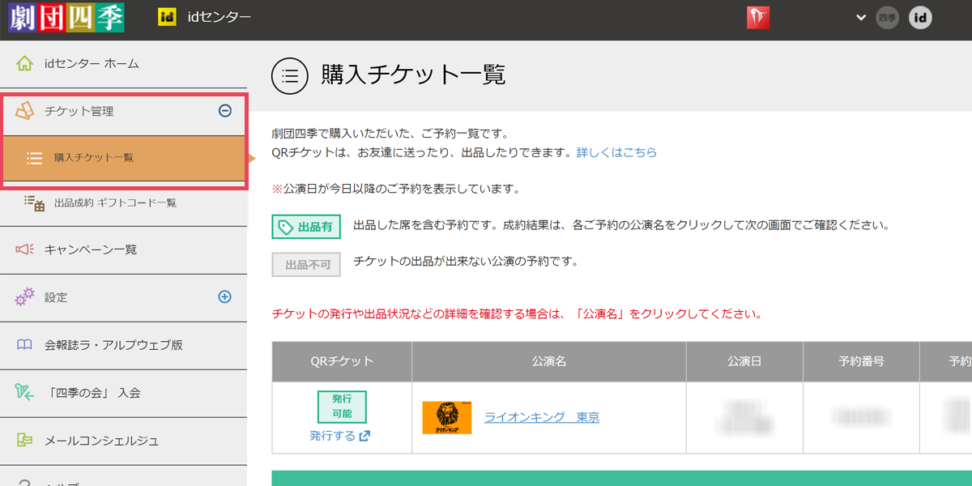This screenshot has height=486, width=972.
Task: Click the 公演日 column header
Action: coord(744,362)
